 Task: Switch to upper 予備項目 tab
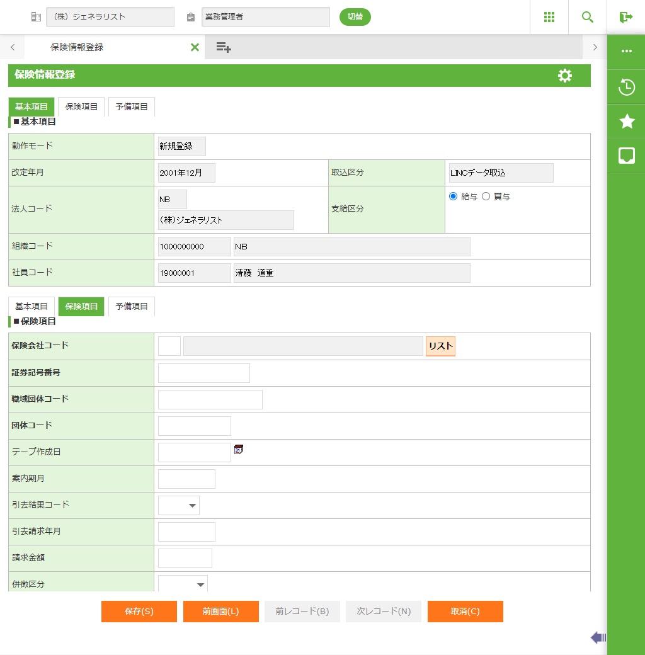(132, 107)
